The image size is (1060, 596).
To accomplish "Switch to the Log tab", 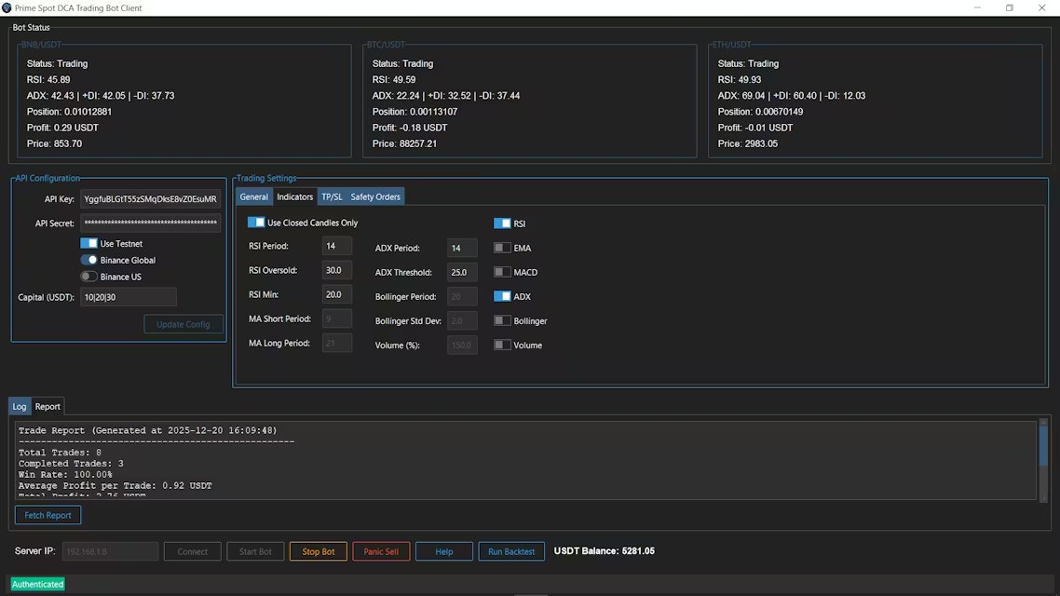I will 19,407.
